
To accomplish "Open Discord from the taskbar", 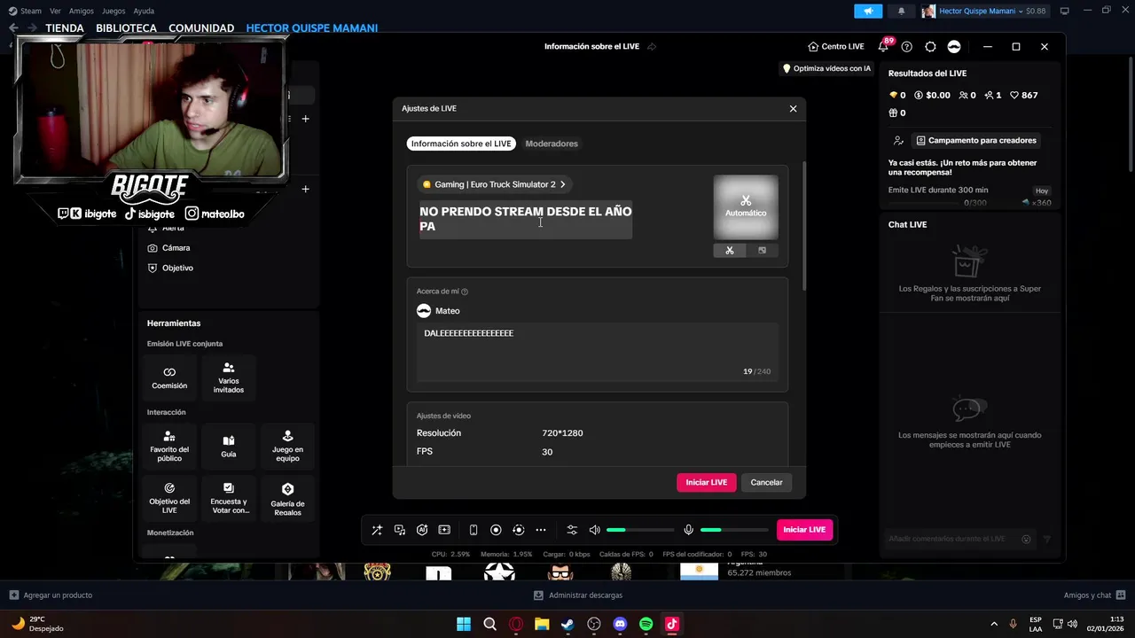I will coord(620,624).
